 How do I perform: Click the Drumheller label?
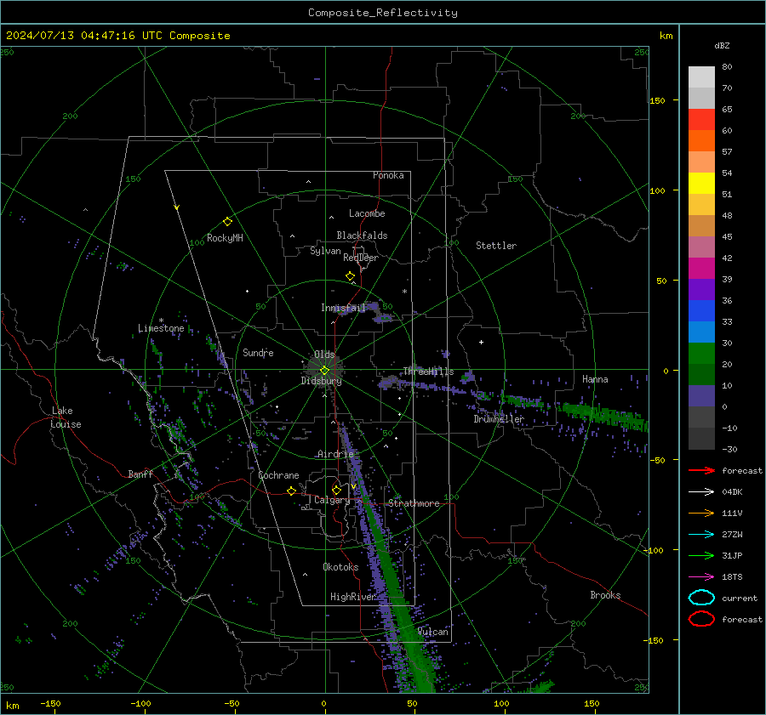click(499, 419)
